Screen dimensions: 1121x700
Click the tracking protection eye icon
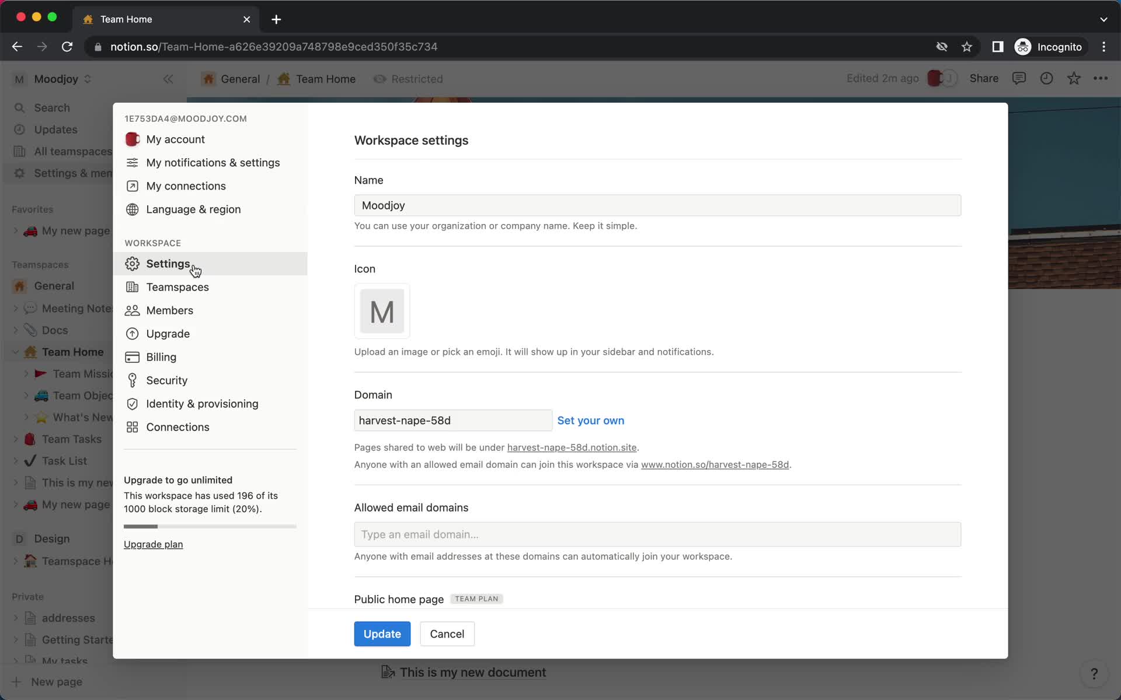click(942, 47)
